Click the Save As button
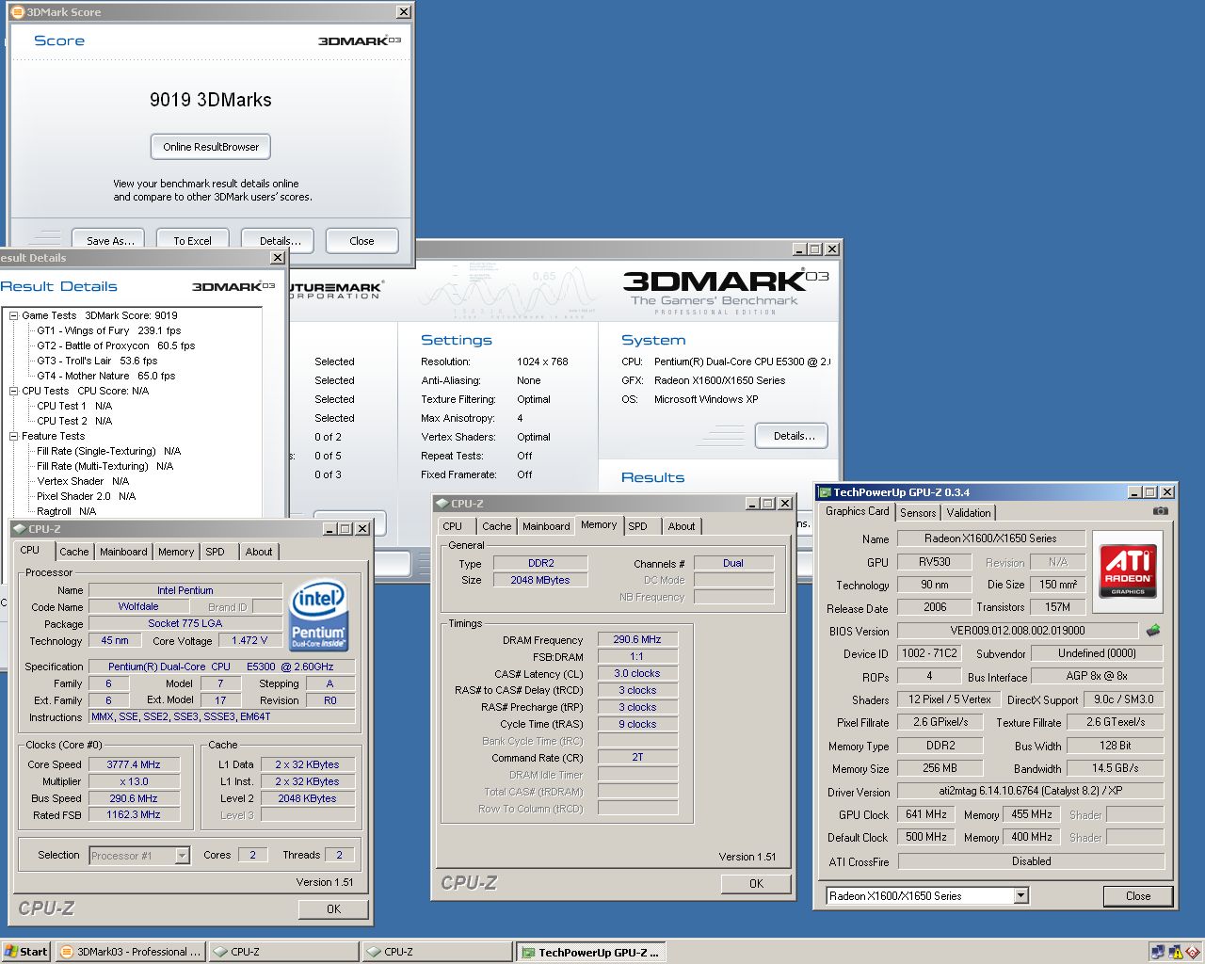Viewport: 1205px width, 964px height. tap(110, 241)
